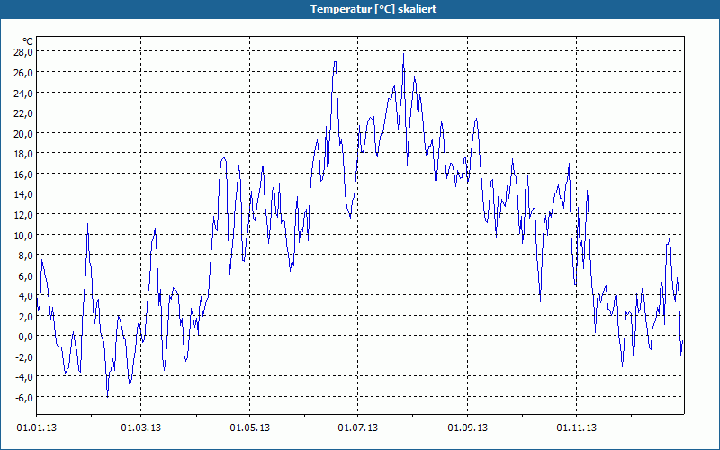
Task: Select the 20,0 y-axis label
Action: (x=23, y=133)
